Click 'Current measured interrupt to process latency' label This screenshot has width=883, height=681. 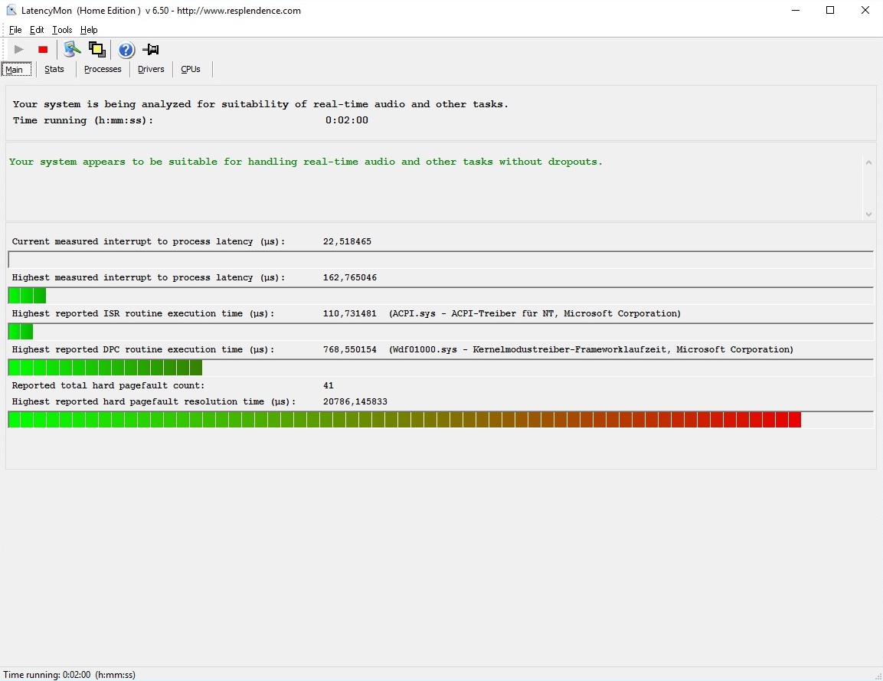point(149,241)
